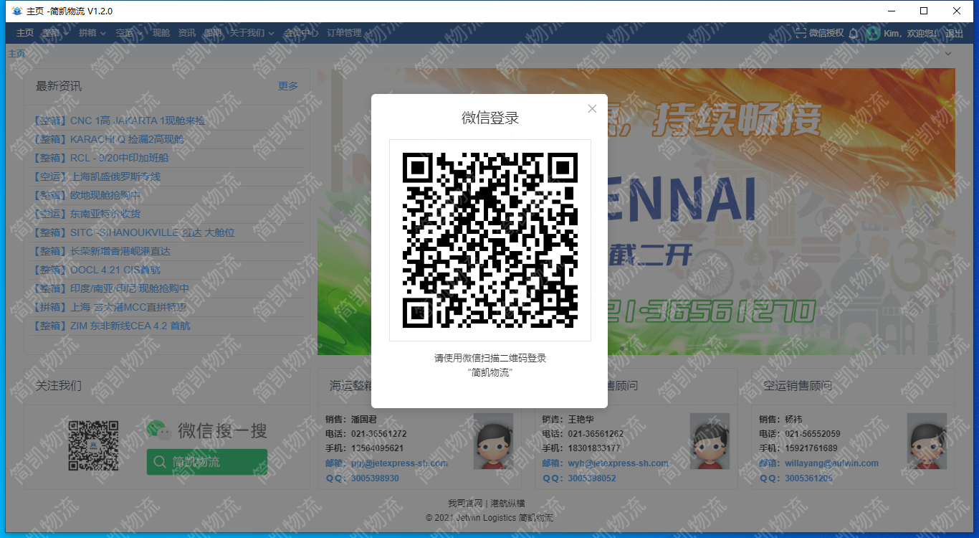Minimize the 简凯物流 window
Screen dimensions: 979x538
(x=892, y=11)
